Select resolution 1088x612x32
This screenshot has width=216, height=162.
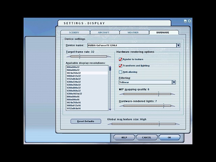coord(87,76)
